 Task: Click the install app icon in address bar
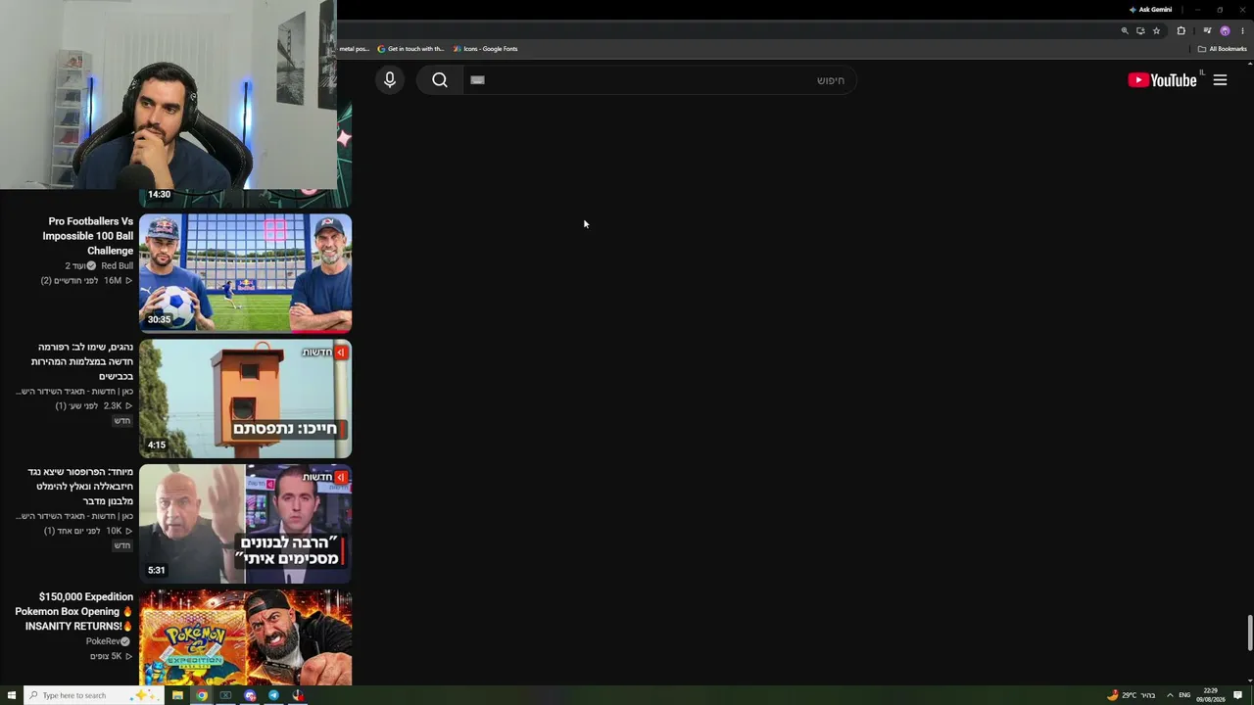(x=1140, y=31)
